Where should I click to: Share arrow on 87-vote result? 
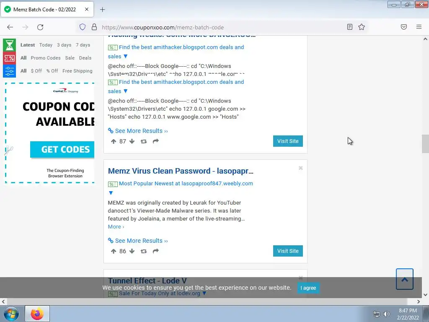156,141
